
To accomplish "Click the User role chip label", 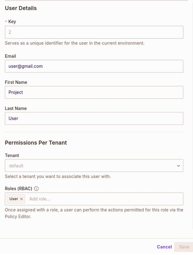I will [x=14, y=199].
